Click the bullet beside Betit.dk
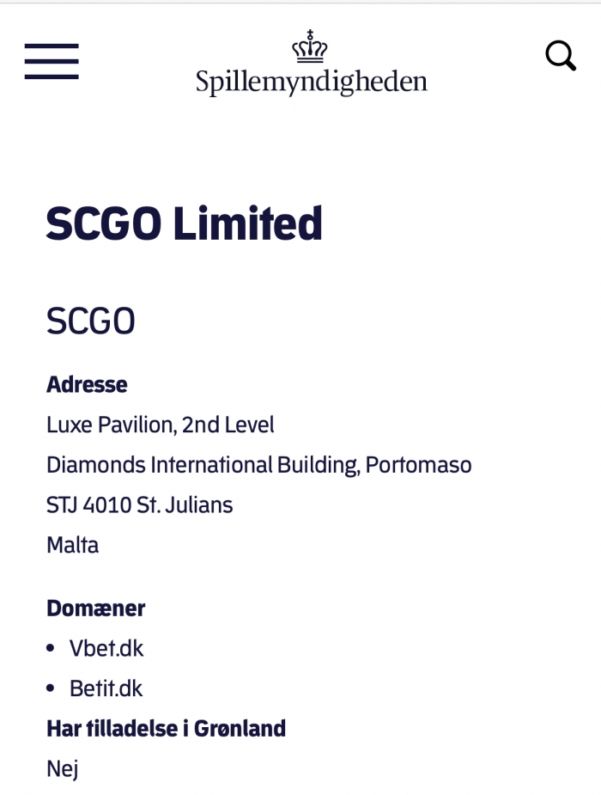 coord(50,688)
